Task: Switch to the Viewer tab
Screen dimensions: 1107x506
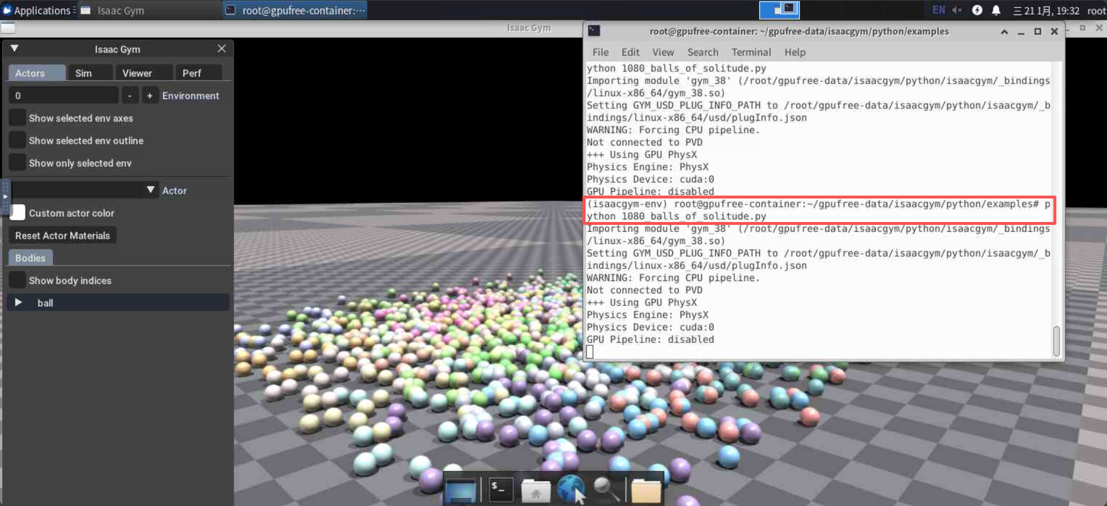Action: point(137,73)
